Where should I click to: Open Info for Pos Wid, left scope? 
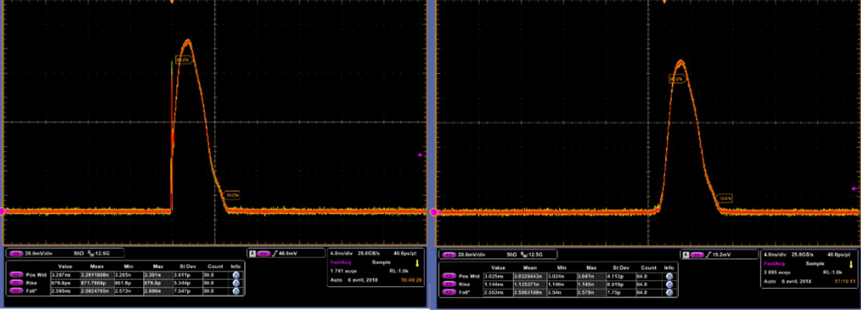[x=236, y=275]
